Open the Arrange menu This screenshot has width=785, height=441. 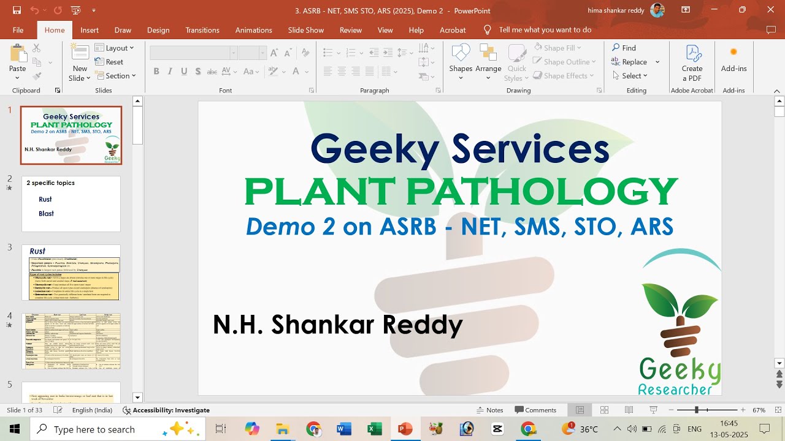(x=488, y=61)
